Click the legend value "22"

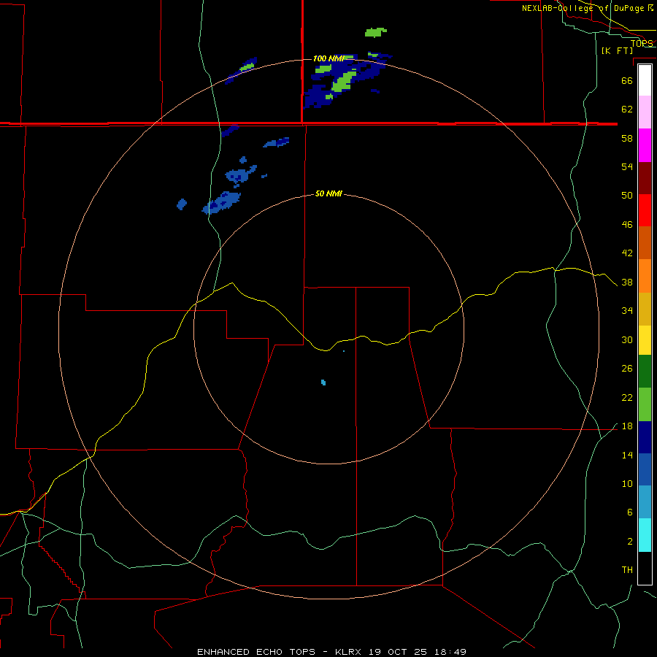(627, 397)
